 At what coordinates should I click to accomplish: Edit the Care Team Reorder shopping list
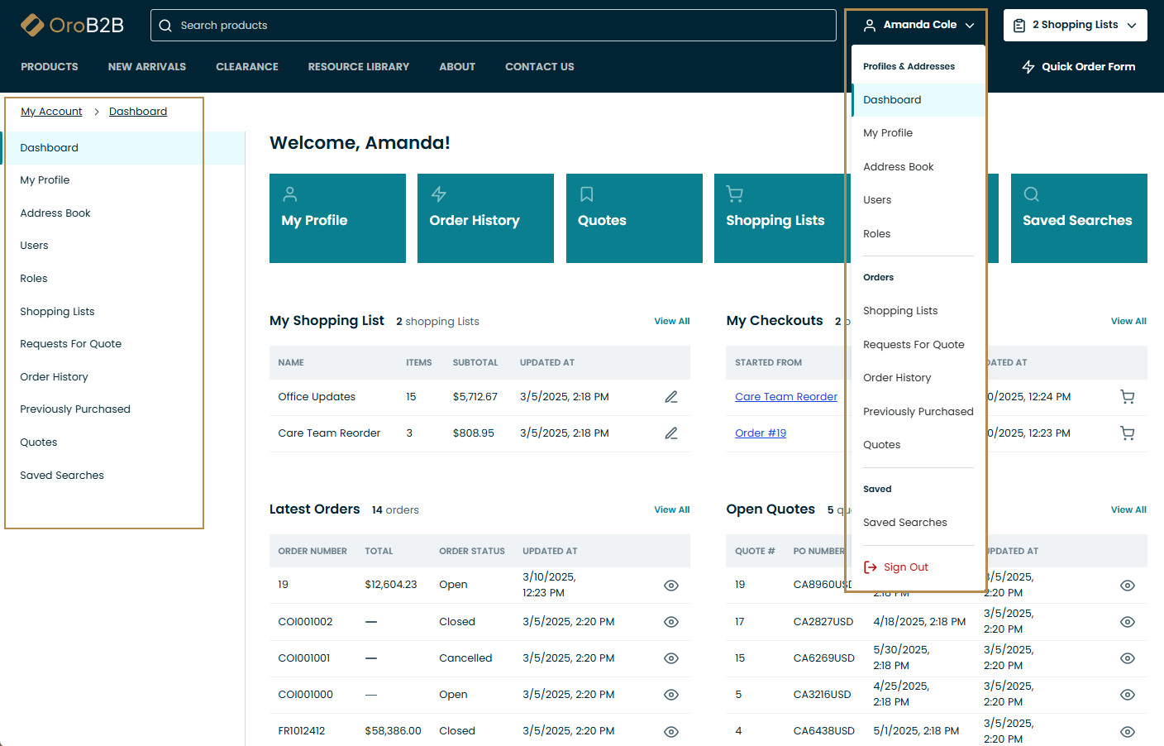point(670,433)
